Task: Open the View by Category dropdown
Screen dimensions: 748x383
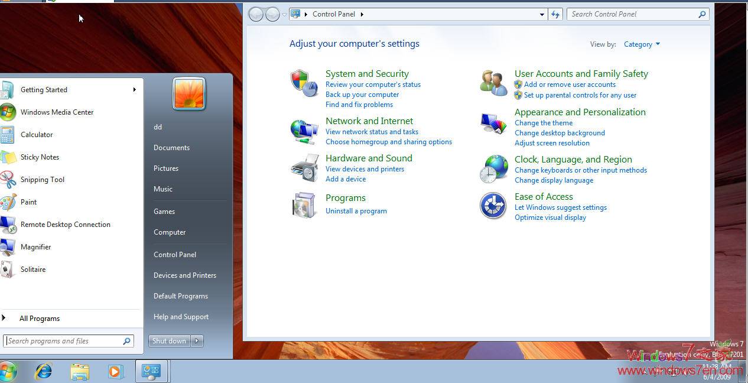Action: point(642,44)
